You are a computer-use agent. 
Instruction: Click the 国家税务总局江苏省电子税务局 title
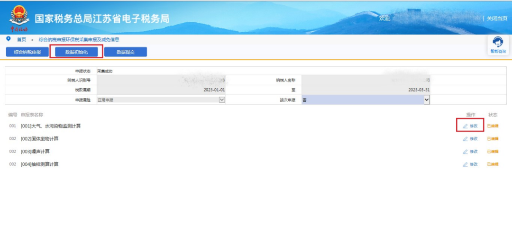pyautogui.click(x=102, y=18)
